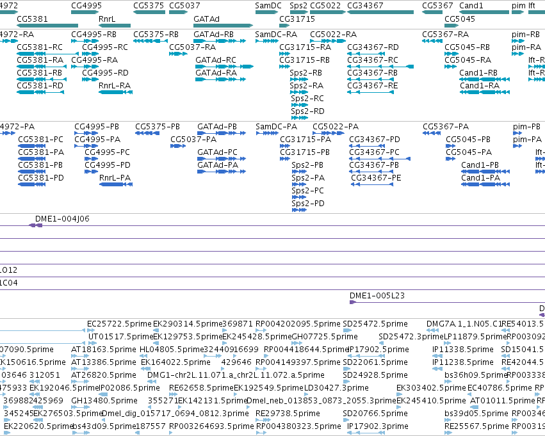Open the Cand1-RB transcript label

pos(478,73)
